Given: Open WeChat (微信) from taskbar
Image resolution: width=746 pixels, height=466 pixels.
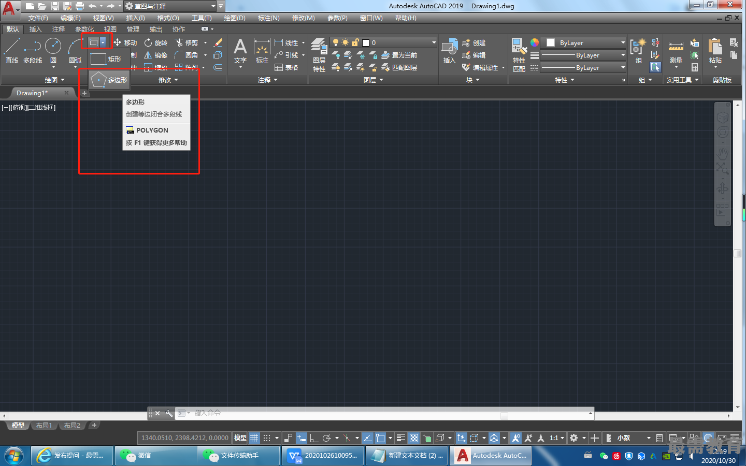Looking at the screenshot, I should click(155, 456).
